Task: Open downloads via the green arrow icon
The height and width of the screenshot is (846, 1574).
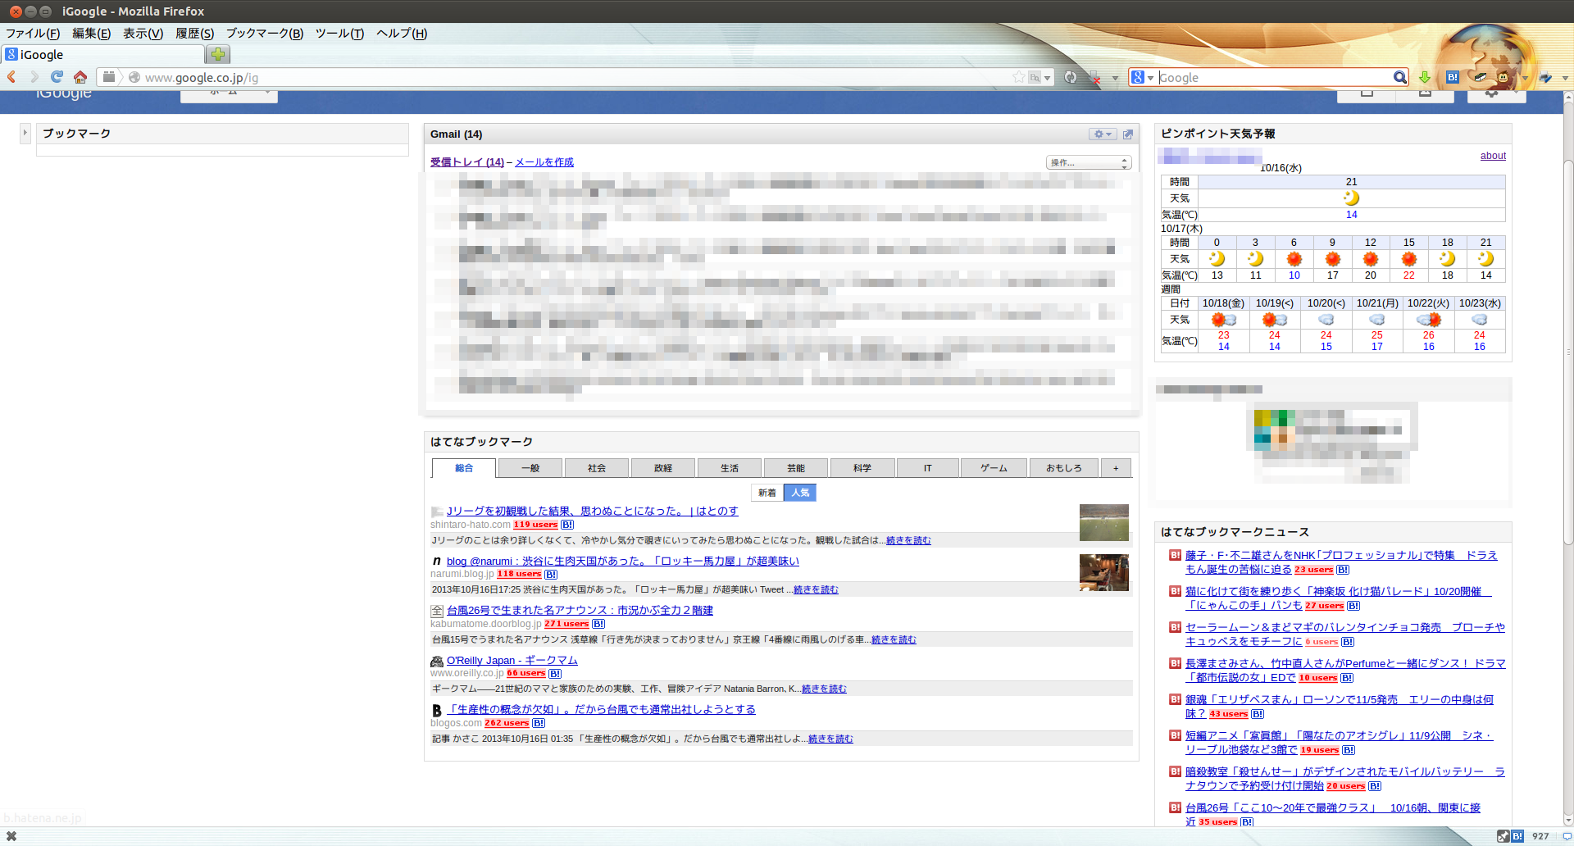Action: pyautogui.click(x=1425, y=77)
